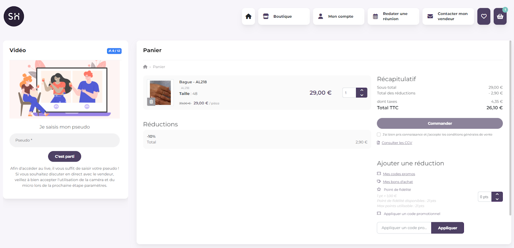Decrease loyalty points with down arrow
The height and width of the screenshot is (248, 514).
point(497,199)
